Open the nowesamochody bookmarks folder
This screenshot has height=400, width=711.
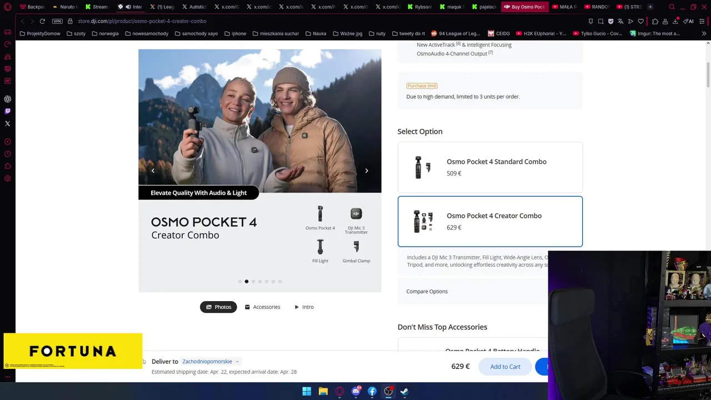(x=147, y=33)
